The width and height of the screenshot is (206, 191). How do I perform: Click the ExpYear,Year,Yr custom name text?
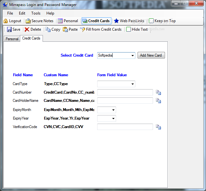(67, 118)
